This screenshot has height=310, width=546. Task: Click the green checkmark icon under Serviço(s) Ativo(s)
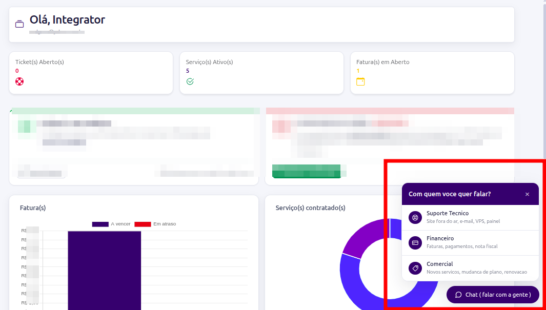click(x=190, y=81)
